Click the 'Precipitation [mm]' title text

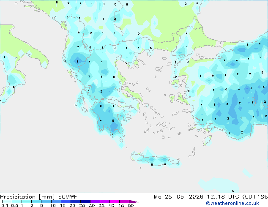click(x=27, y=197)
